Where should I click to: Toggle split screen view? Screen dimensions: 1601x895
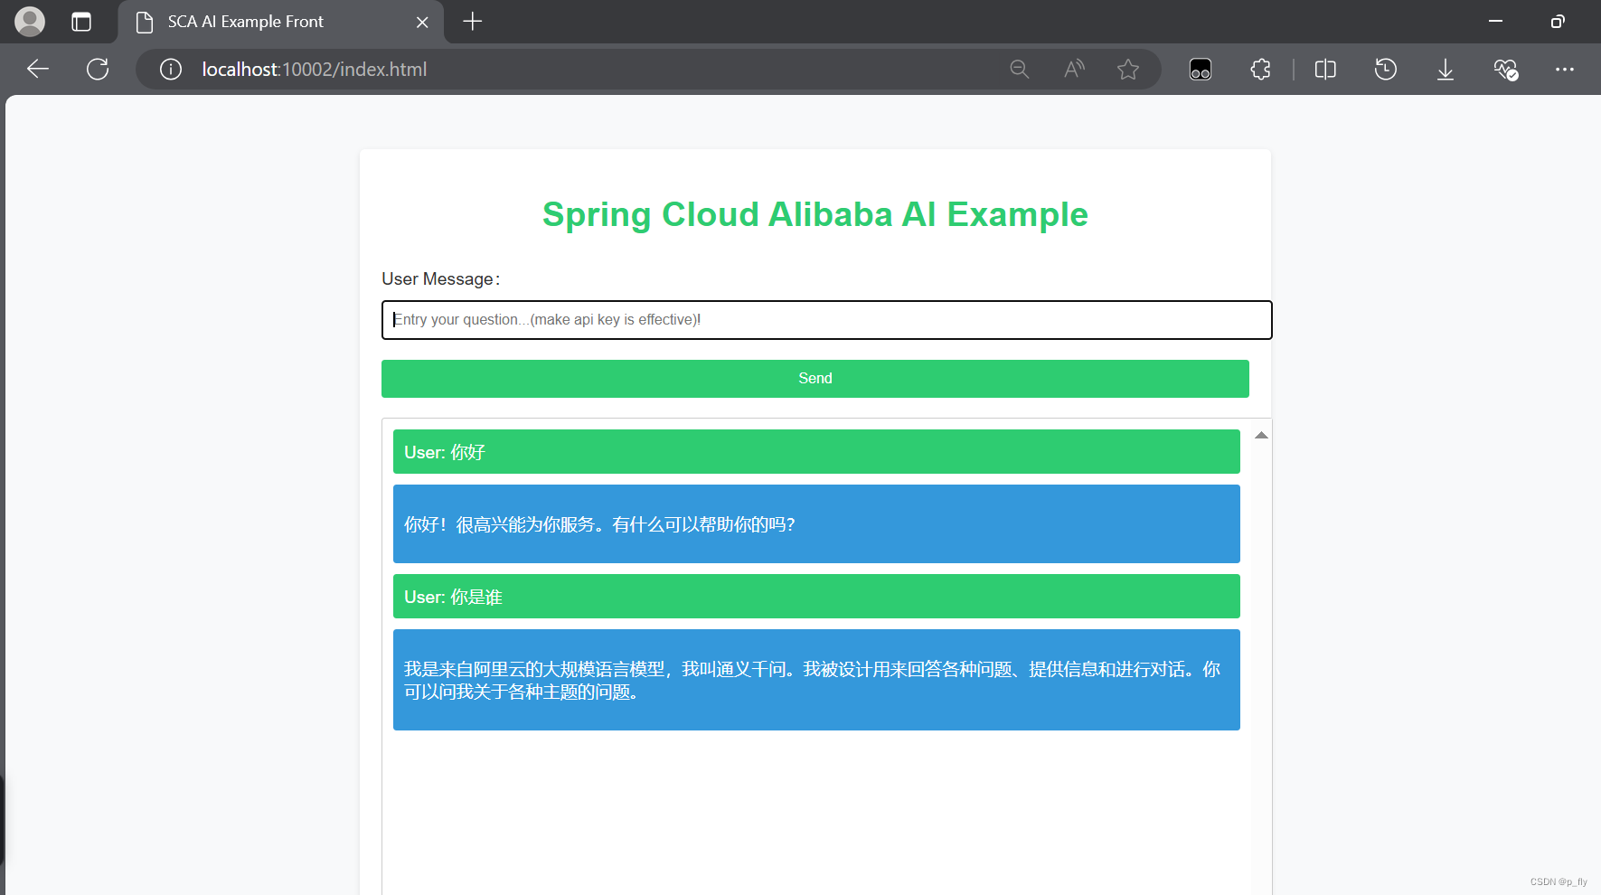pos(1325,70)
